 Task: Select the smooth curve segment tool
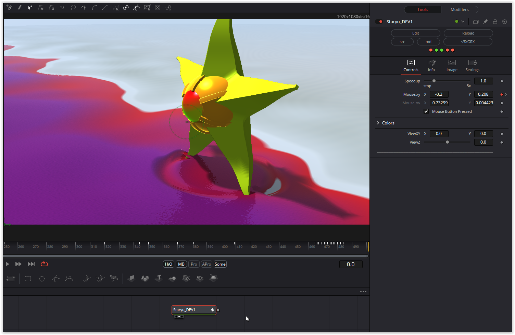94,8
